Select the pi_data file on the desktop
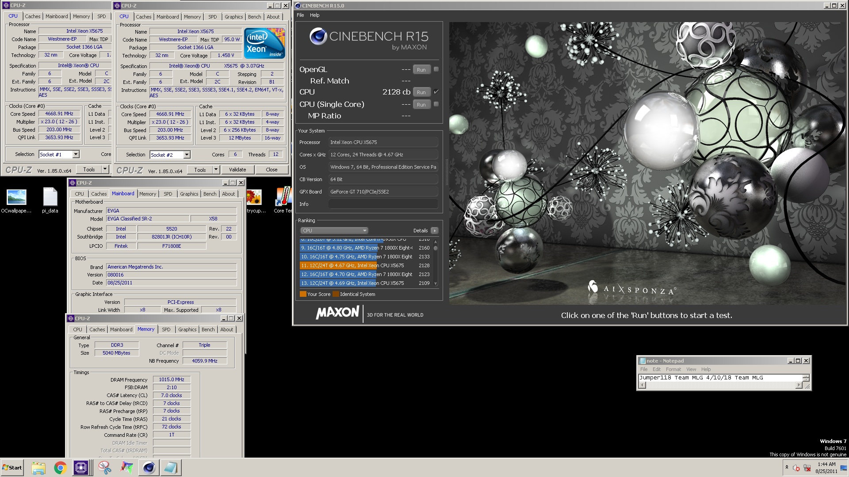Image resolution: width=849 pixels, height=477 pixels. [x=50, y=201]
